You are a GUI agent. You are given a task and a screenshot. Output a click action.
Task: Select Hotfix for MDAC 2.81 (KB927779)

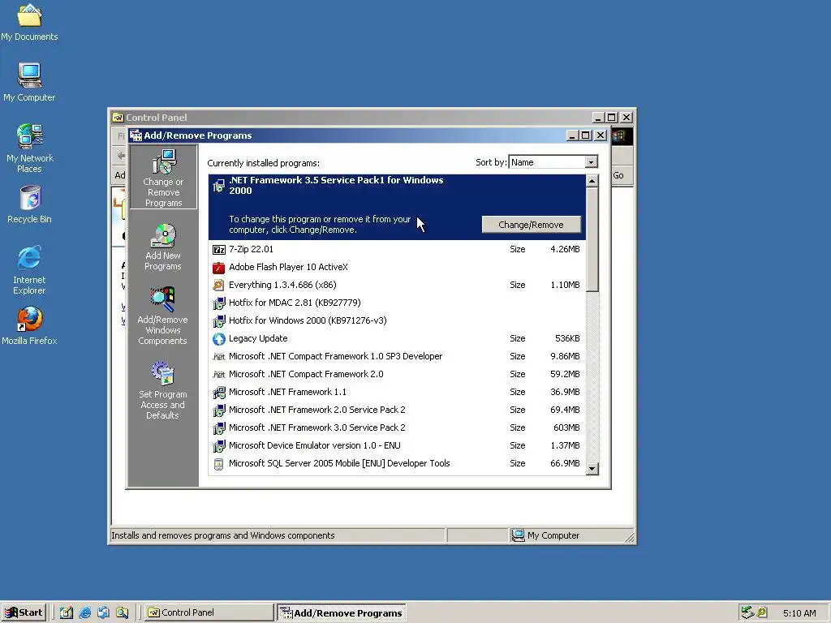tap(398, 303)
